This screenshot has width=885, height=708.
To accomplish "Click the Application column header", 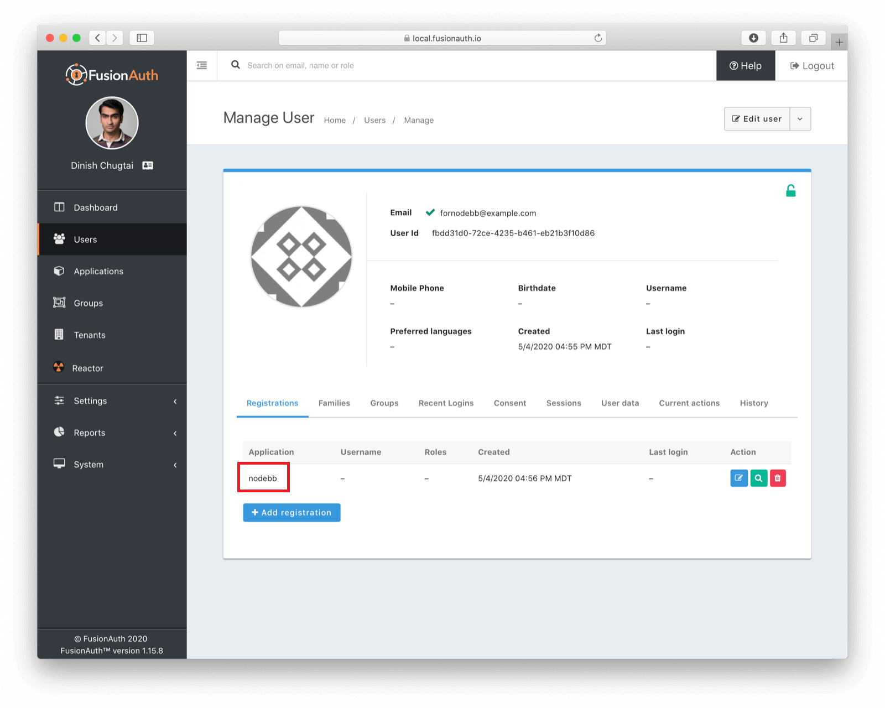I will [271, 452].
